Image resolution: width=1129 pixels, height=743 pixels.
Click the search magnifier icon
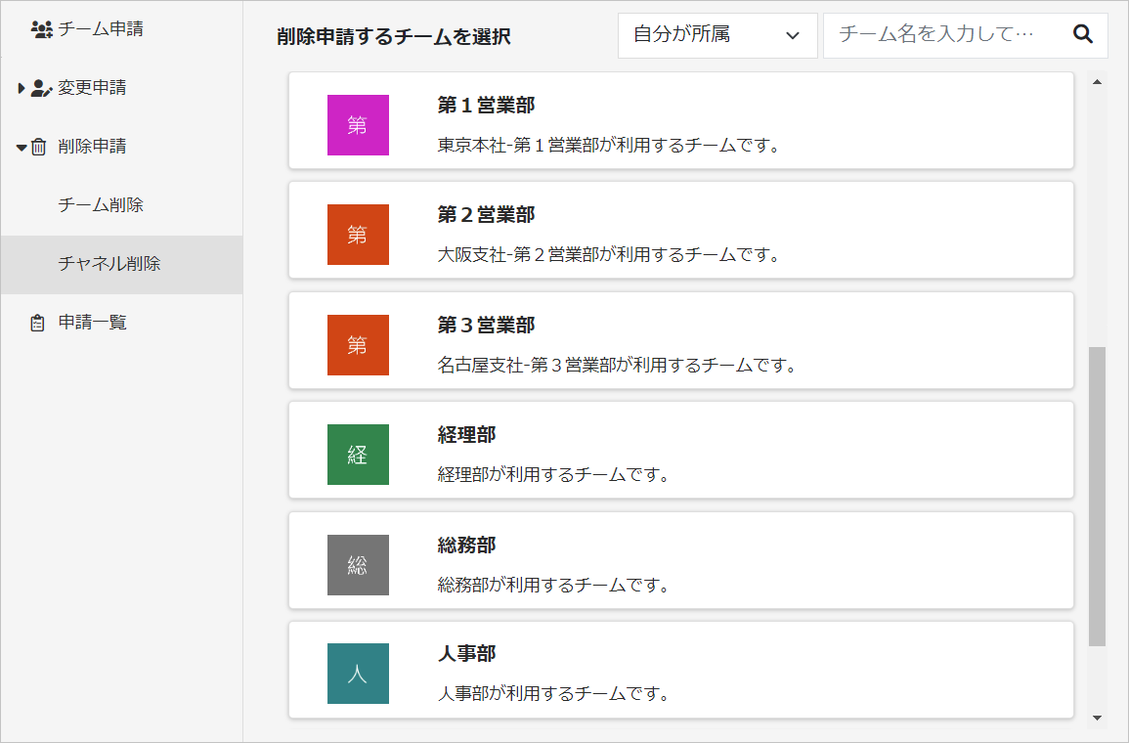(x=1083, y=34)
